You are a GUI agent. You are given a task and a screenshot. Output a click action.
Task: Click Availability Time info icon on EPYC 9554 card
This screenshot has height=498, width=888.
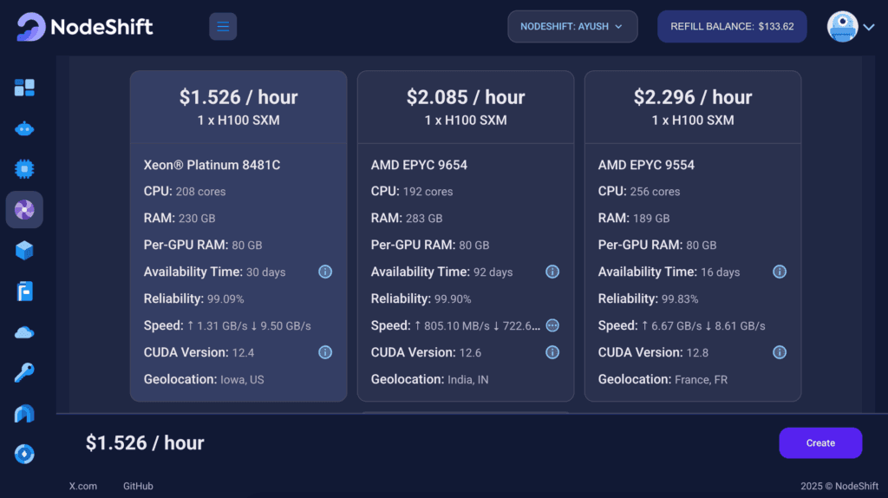tap(780, 272)
